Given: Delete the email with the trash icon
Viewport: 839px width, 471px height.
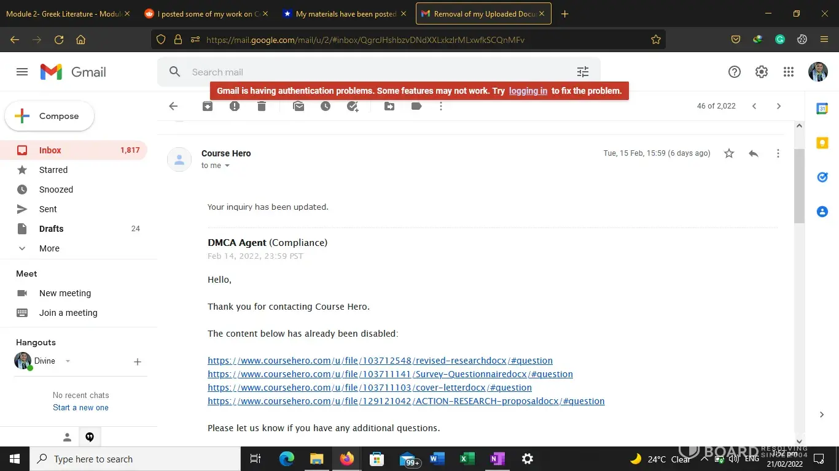Looking at the screenshot, I should [262, 106].
